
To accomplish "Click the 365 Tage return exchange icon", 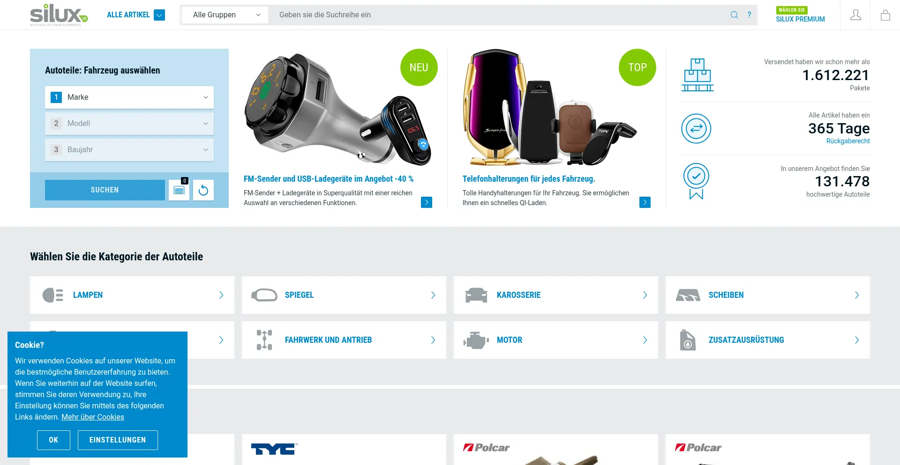I will (x=696, y=128).
